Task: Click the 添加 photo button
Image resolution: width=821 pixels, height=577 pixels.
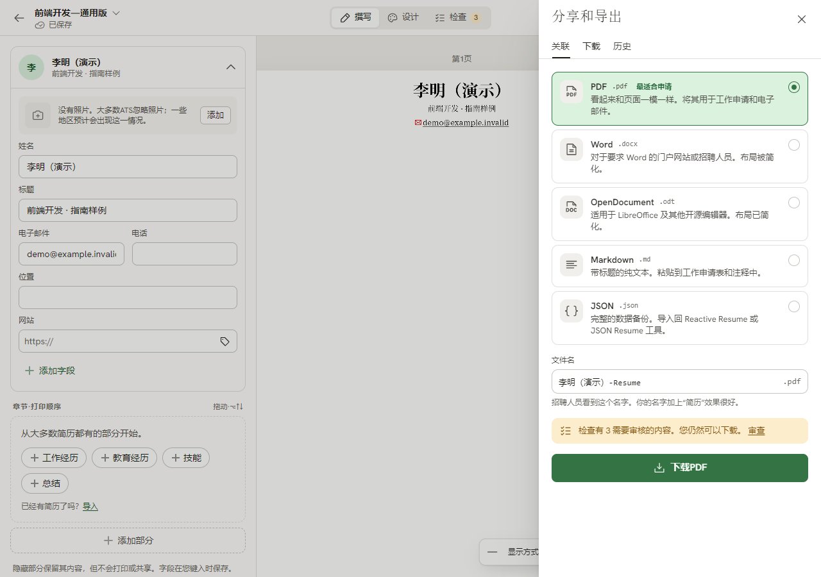Action: click(x=216, y=115)
